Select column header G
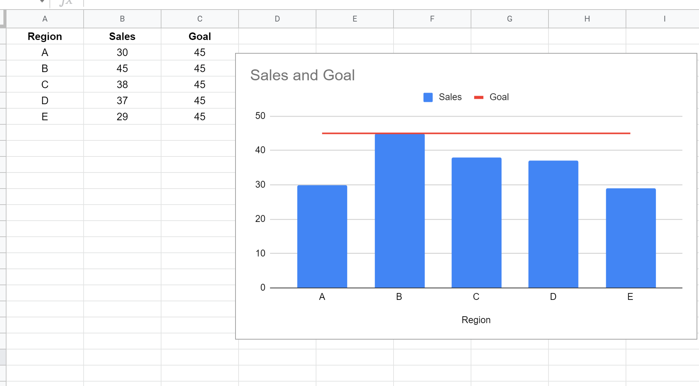Viewport: 699px width, 386px height. pos(509,19)
